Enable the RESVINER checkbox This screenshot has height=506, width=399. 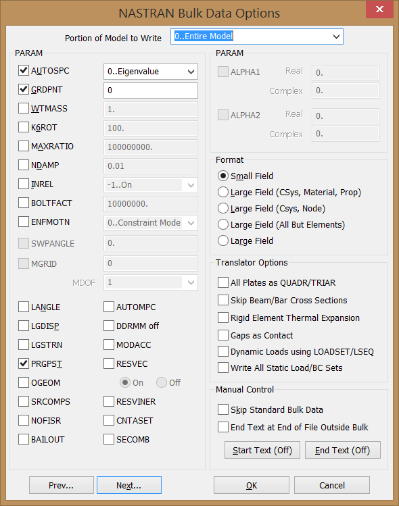coord(109,401)
